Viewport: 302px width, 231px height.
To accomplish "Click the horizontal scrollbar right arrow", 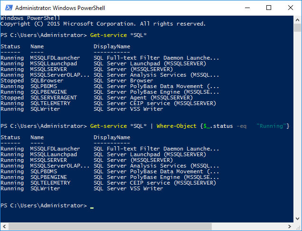I will coord(290,227).
